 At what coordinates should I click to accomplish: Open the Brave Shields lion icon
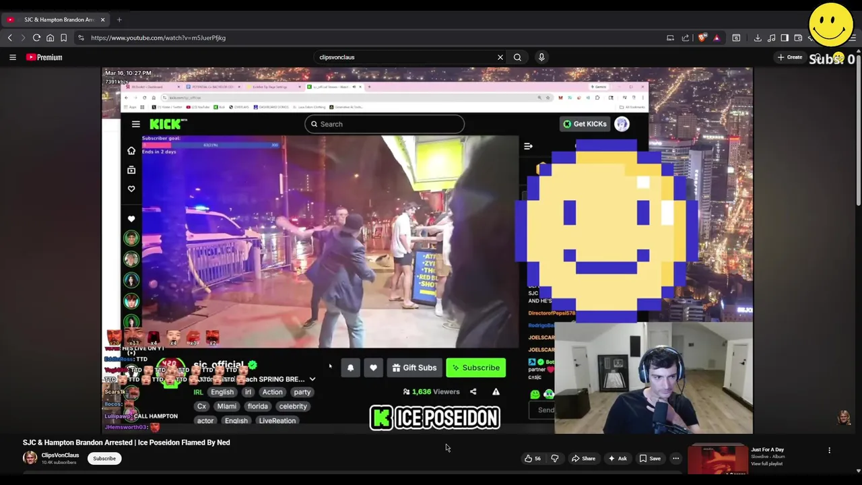pos(702,38)
